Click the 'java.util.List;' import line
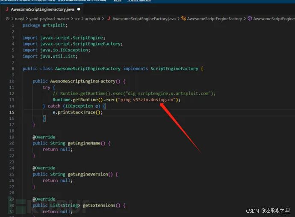This screenshot has width=295, height=217. pyautogui.click(x=59, y=56)
